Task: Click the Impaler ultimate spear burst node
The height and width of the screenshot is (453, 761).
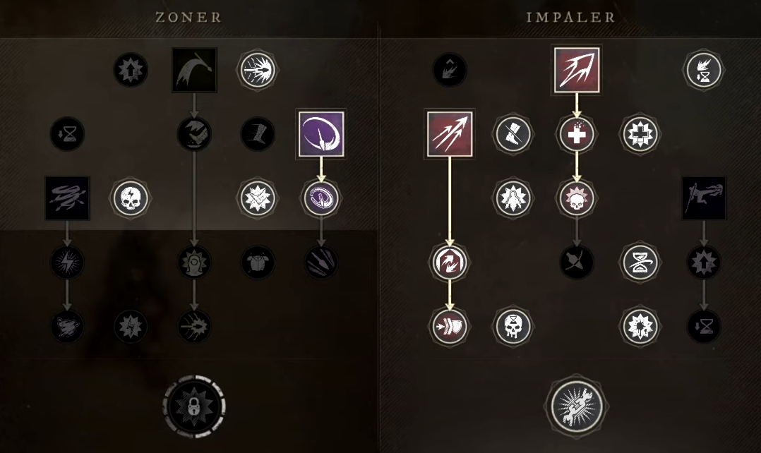Action: [x=577, y=406]
